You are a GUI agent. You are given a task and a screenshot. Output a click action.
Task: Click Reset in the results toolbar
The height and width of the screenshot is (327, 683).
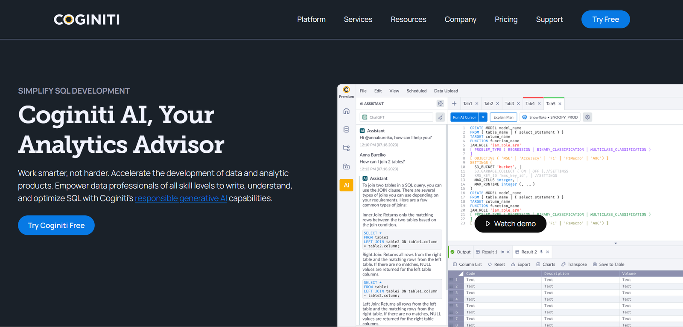[496, 264]
